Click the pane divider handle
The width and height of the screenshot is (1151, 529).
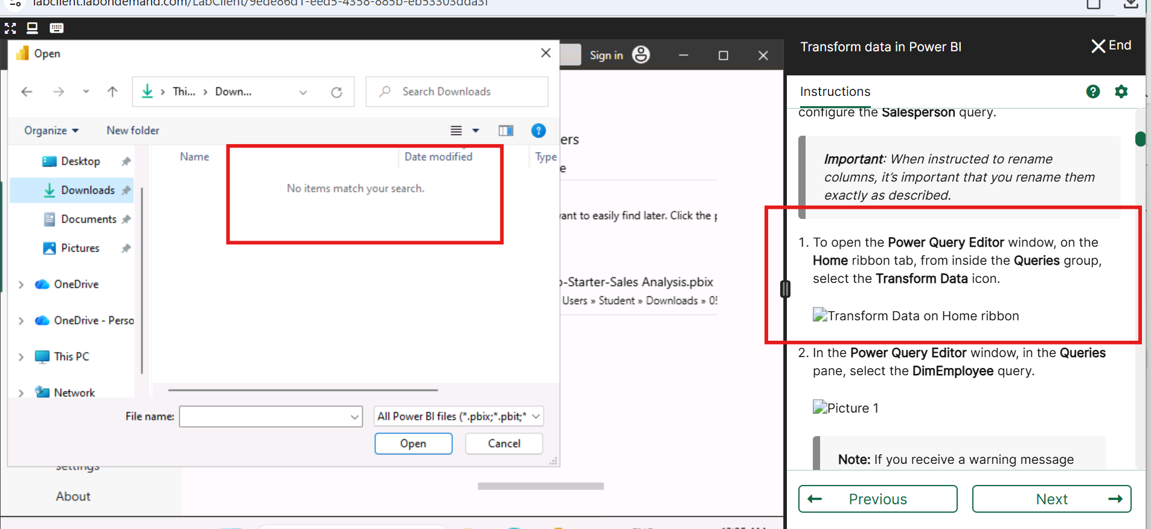(785, 289)
